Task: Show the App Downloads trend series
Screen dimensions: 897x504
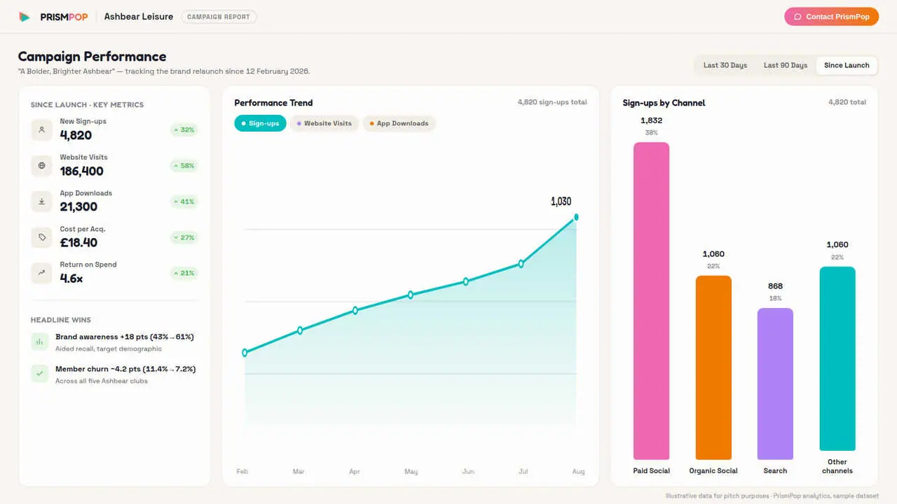Action: [399, 123]
